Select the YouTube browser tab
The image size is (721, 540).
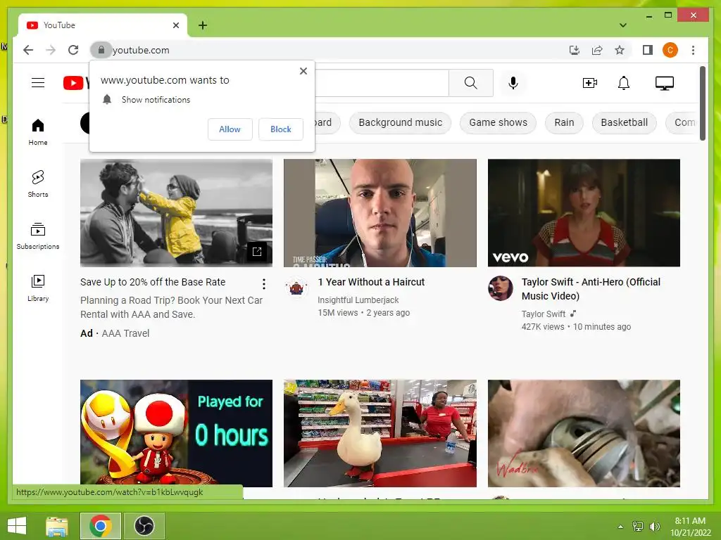[x=102, y=25]
